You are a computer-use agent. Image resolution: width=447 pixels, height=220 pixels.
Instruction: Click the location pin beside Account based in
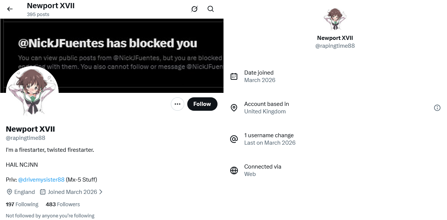pos(234,108)
